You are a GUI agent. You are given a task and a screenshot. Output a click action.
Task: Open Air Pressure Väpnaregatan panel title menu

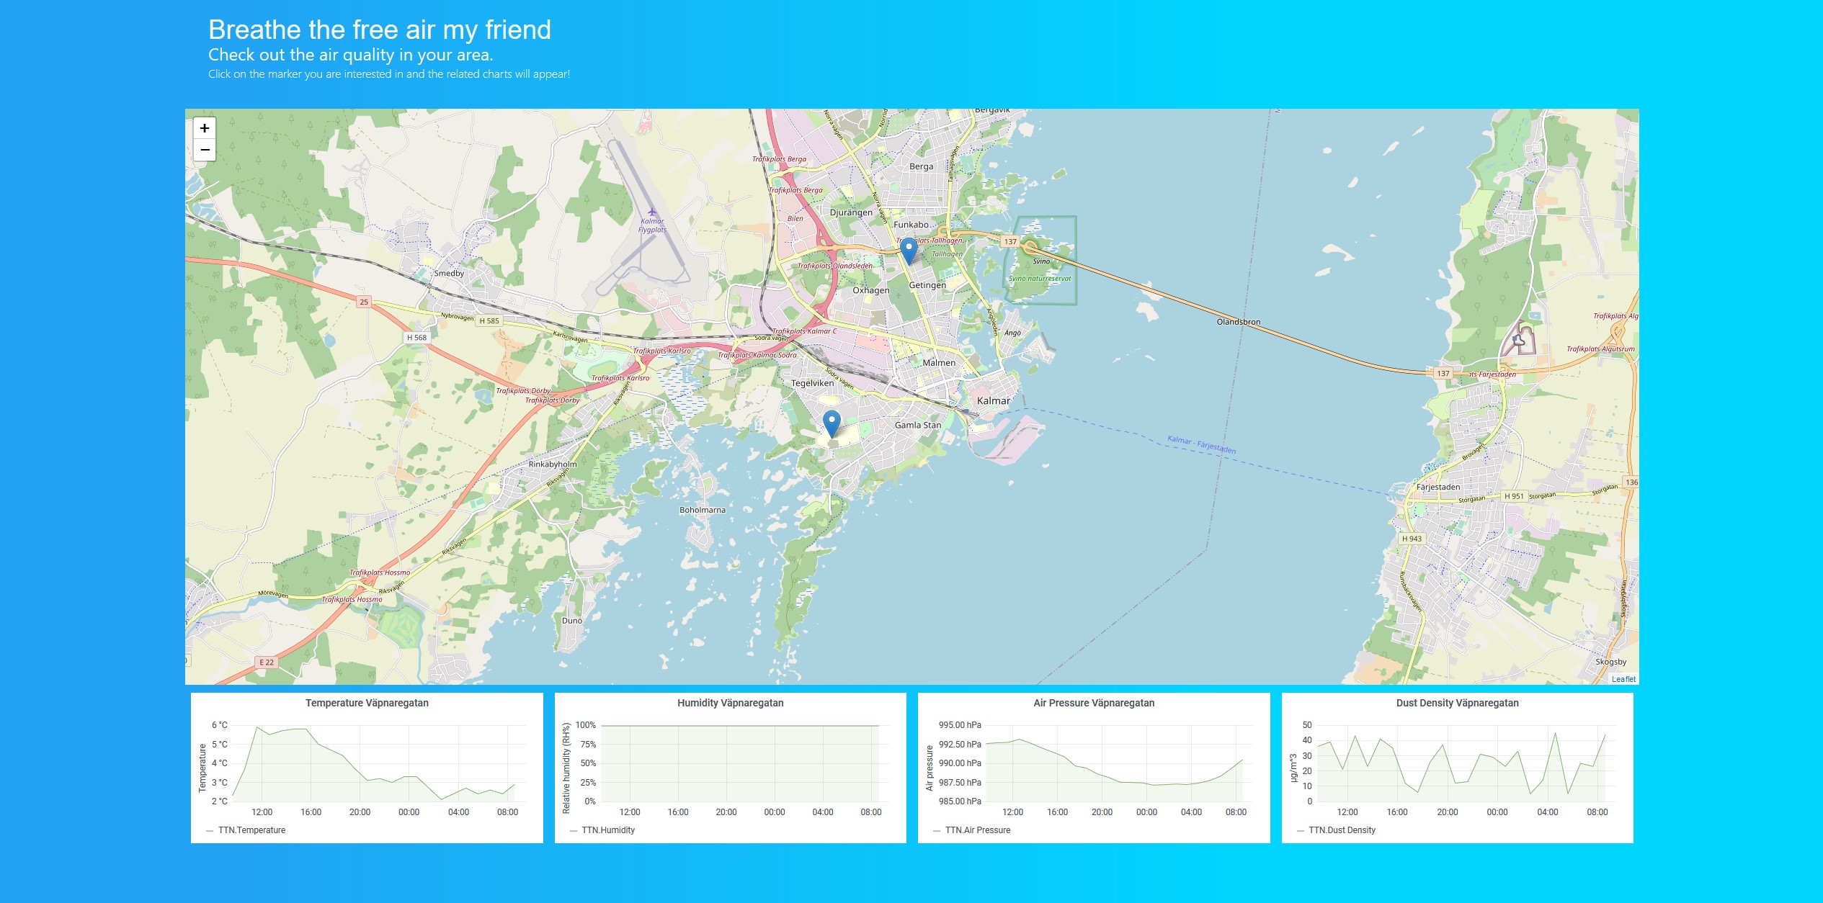[x=1093, y=703]
